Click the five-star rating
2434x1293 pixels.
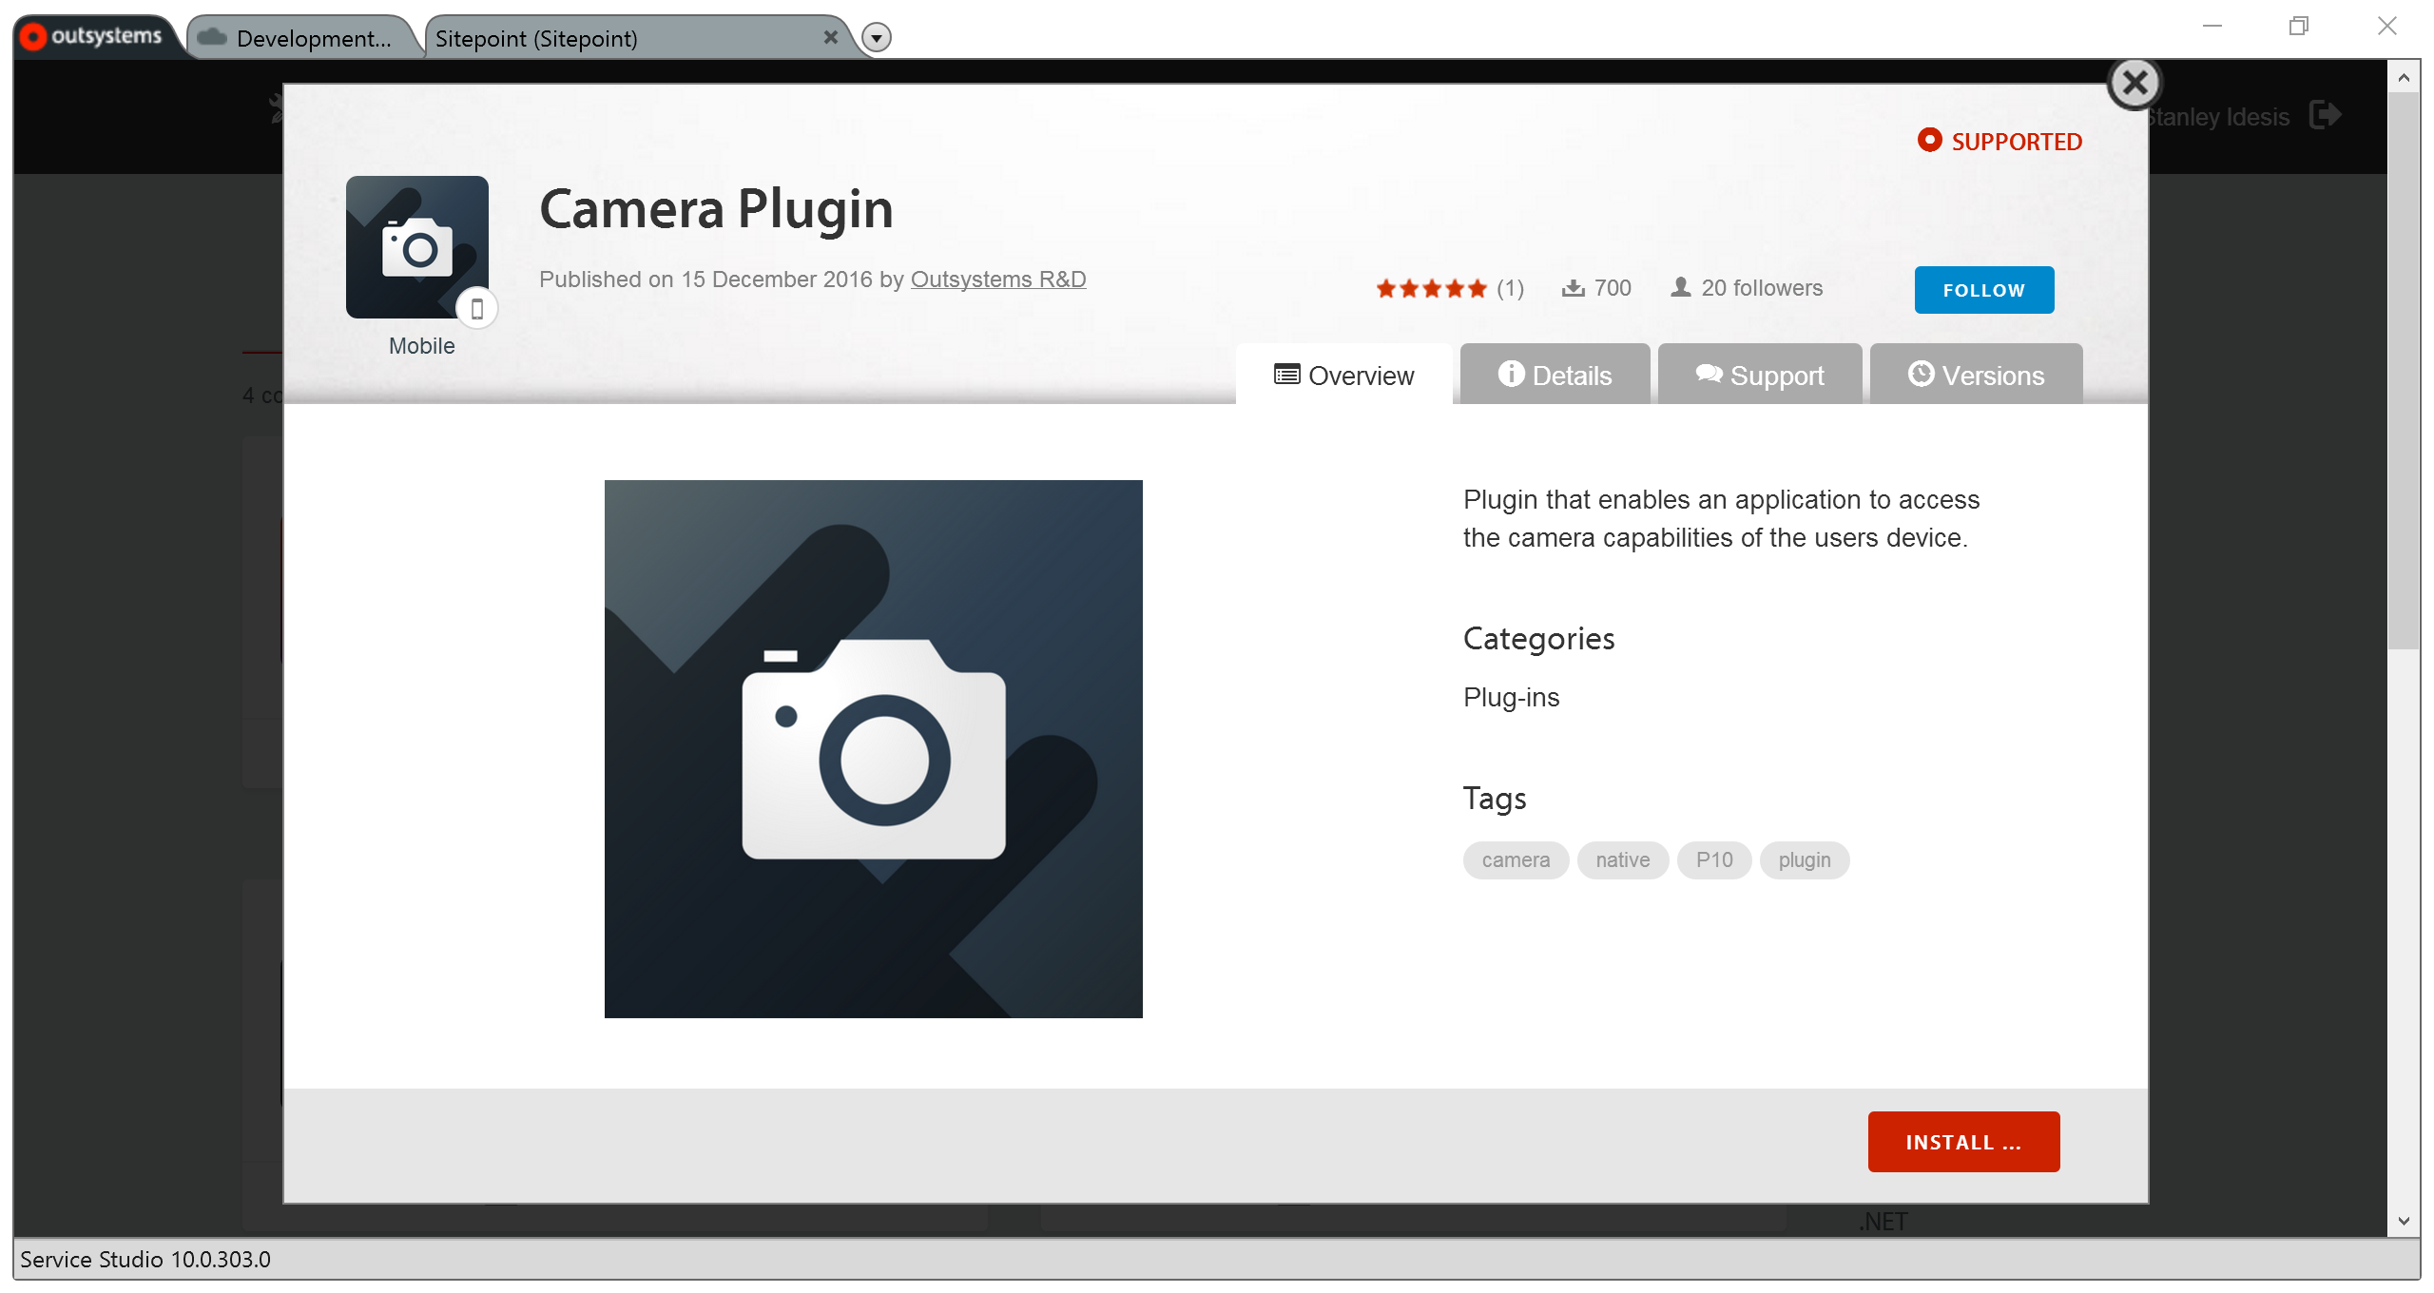(x=1431, y=288)
